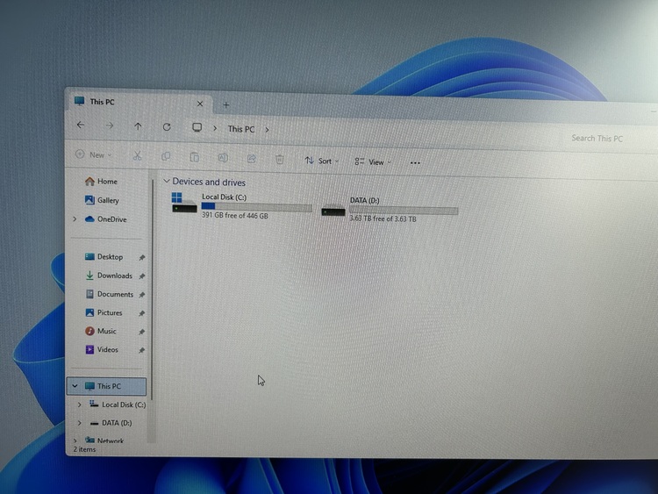Open the pinned Music folder
This screenshot has height=494, width=658.
[106, 331]
